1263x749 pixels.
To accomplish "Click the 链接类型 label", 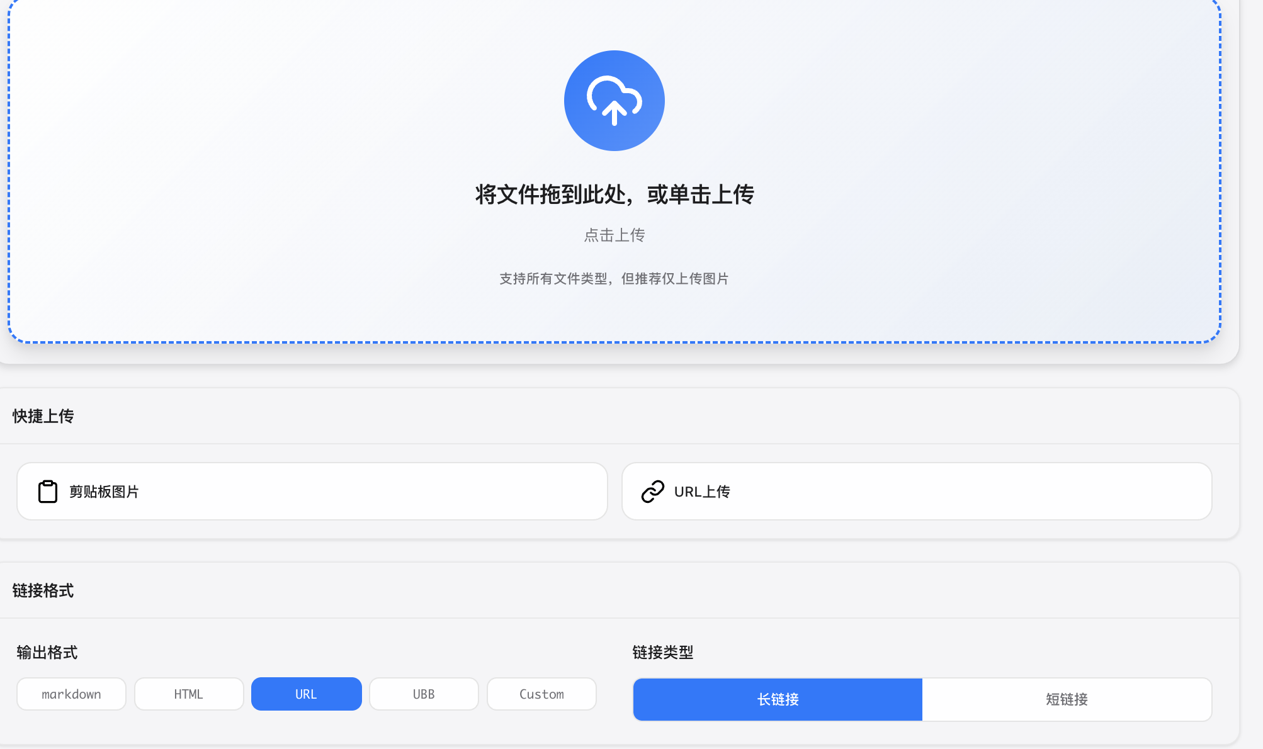I will coord(662,653).
